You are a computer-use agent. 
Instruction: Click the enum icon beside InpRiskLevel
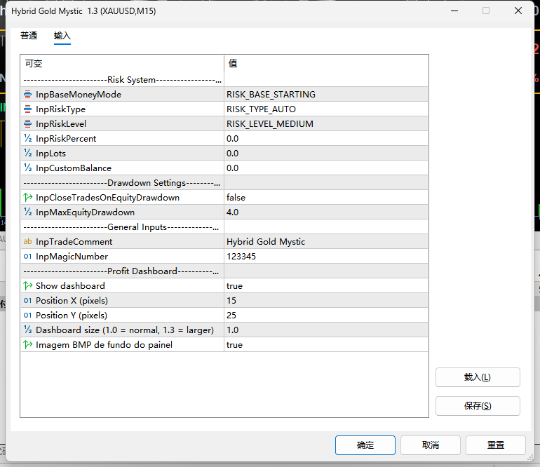[27, 124]
